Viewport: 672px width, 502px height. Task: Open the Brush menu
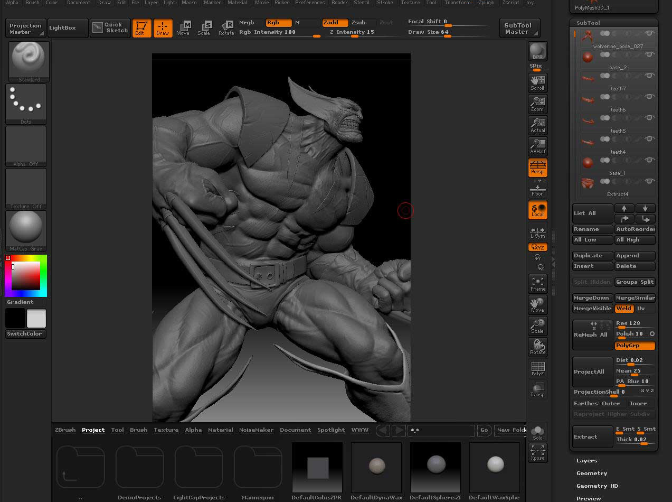[32, 3]
